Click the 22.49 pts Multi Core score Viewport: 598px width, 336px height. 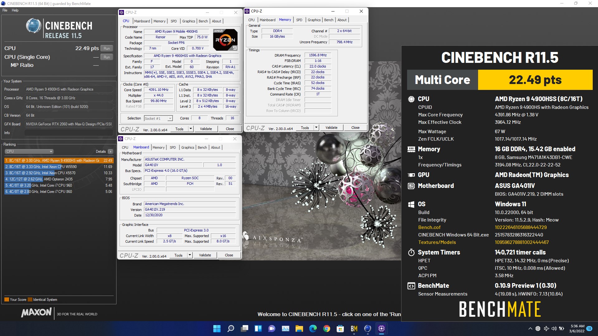[x=535, y=80]
